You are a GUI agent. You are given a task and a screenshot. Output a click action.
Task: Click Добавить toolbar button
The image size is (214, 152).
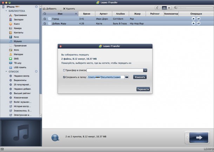50,9
